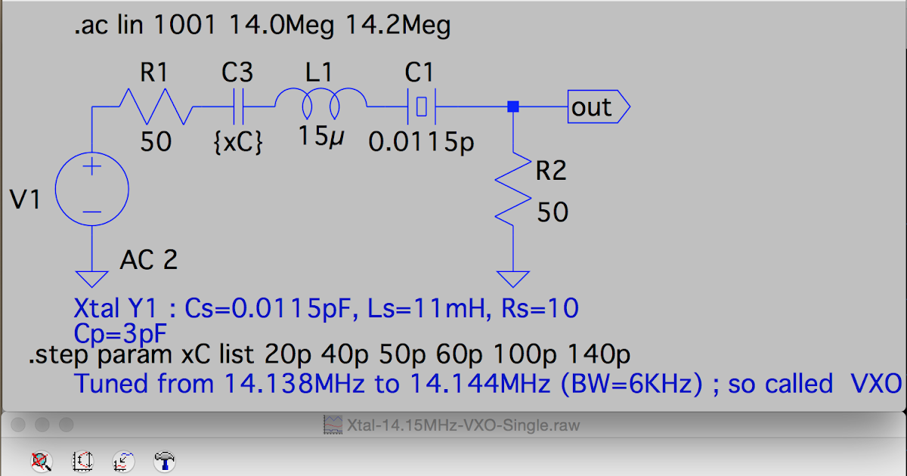Select the zoom-out magnifier tool
Viewport: 907px width, 476px height.
pos(42,461)
